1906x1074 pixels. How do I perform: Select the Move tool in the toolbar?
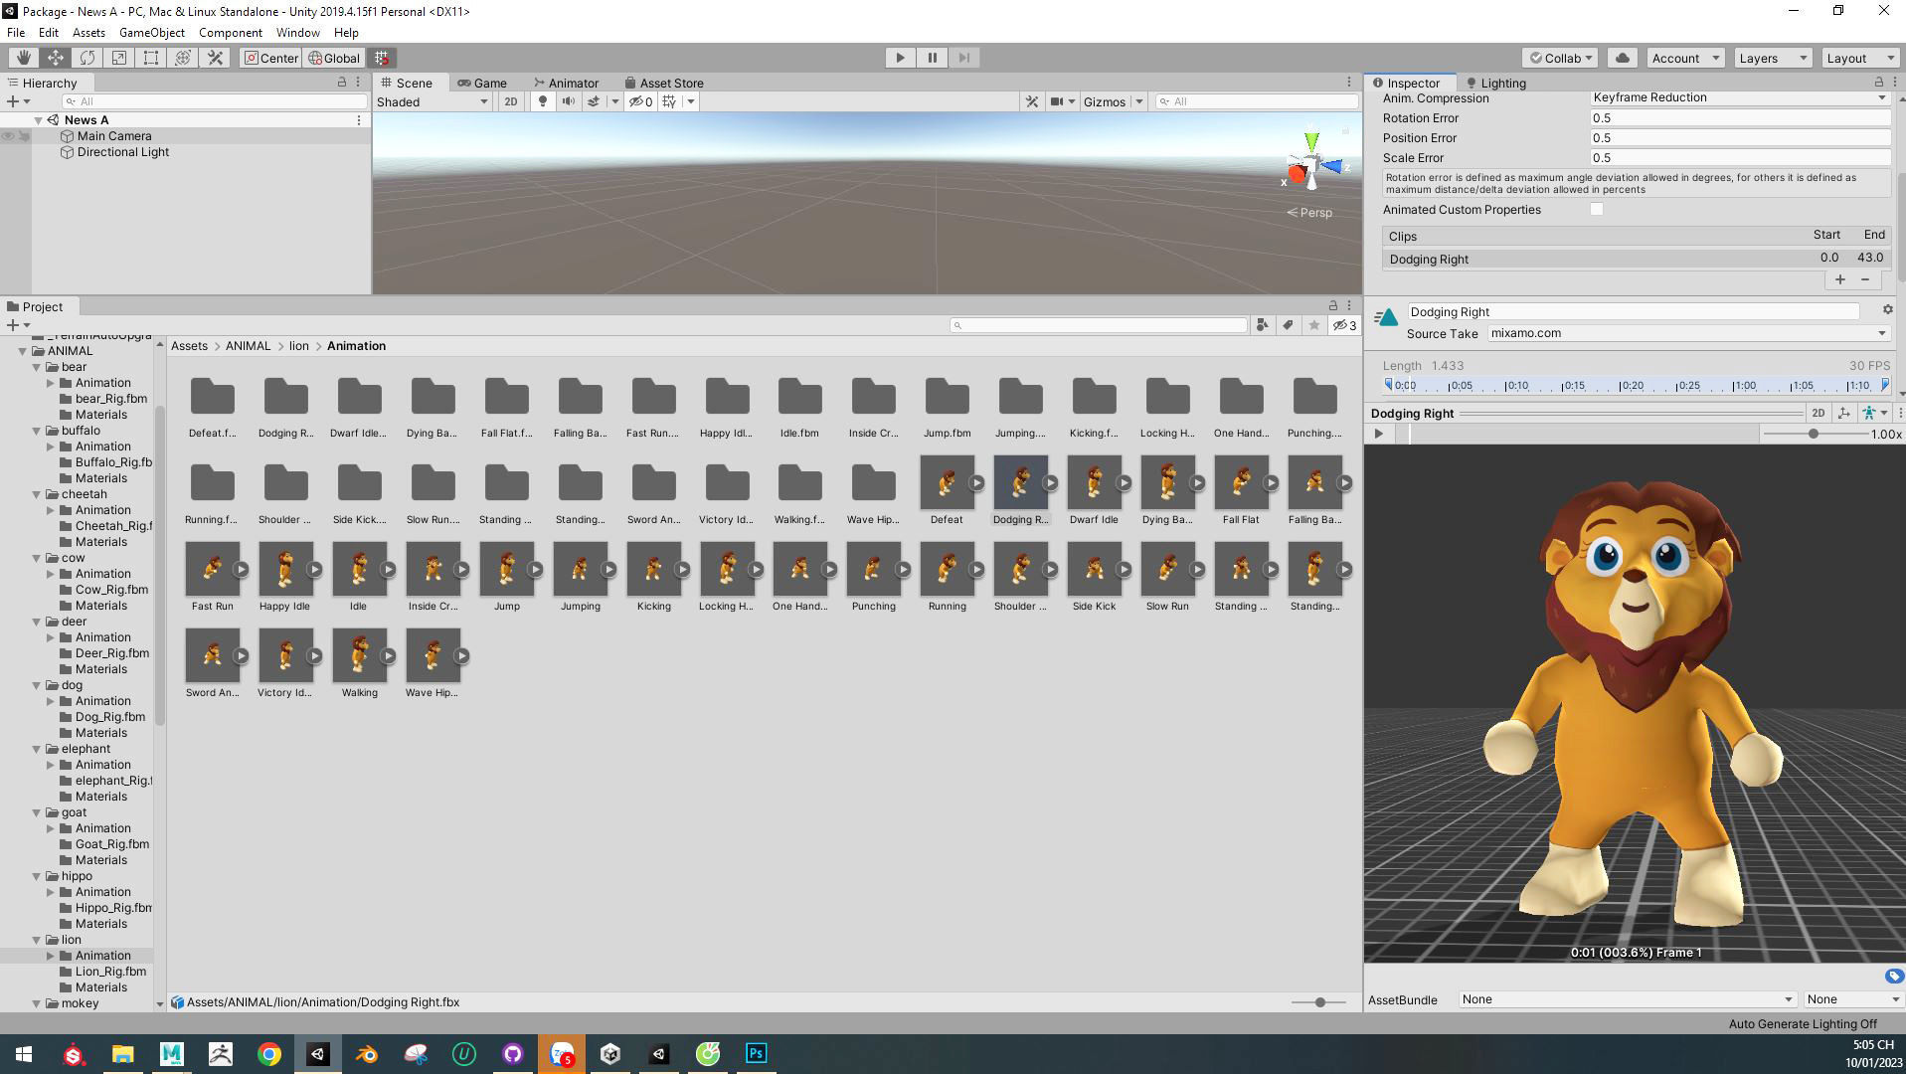tap(56, 58)
